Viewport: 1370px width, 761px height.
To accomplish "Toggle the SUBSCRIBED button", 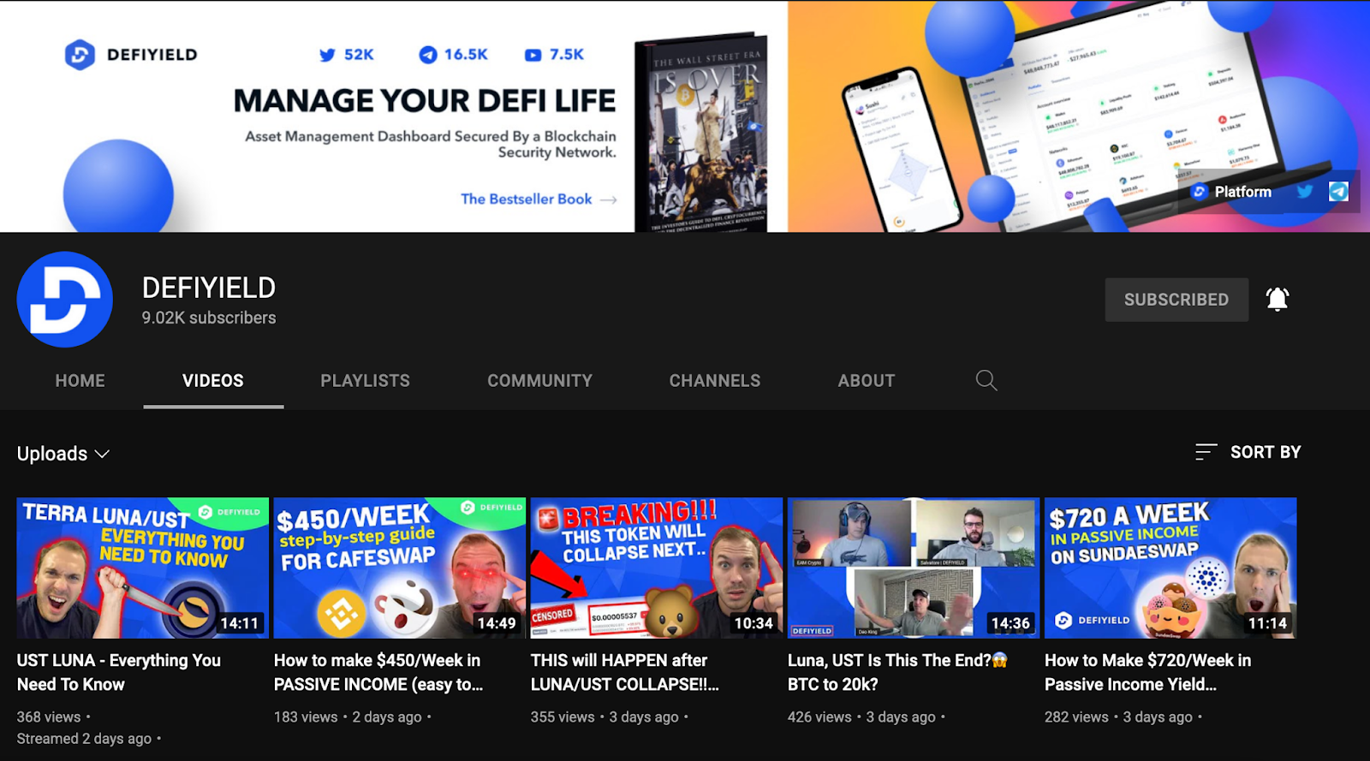I will 1176,300.
